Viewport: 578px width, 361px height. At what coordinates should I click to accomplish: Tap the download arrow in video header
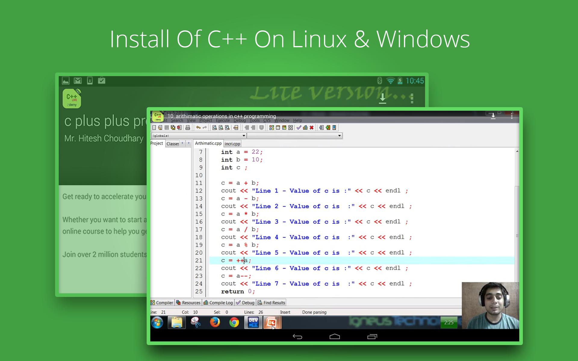[x=493, y=116]
